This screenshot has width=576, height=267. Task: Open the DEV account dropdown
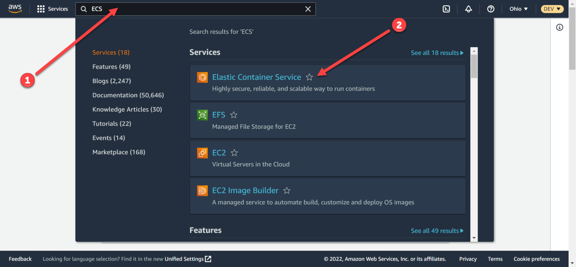click(x=552, y=9)
